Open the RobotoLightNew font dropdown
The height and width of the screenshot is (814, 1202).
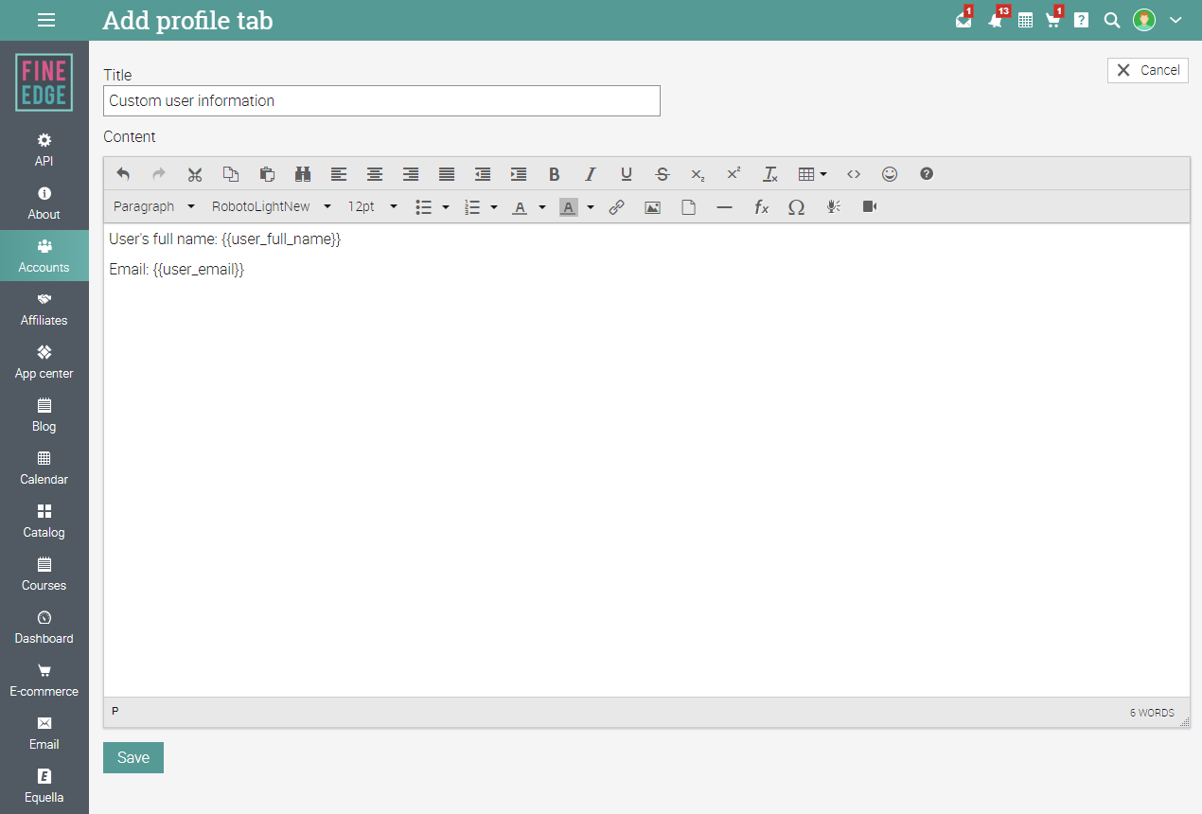(x=272, y=206)
